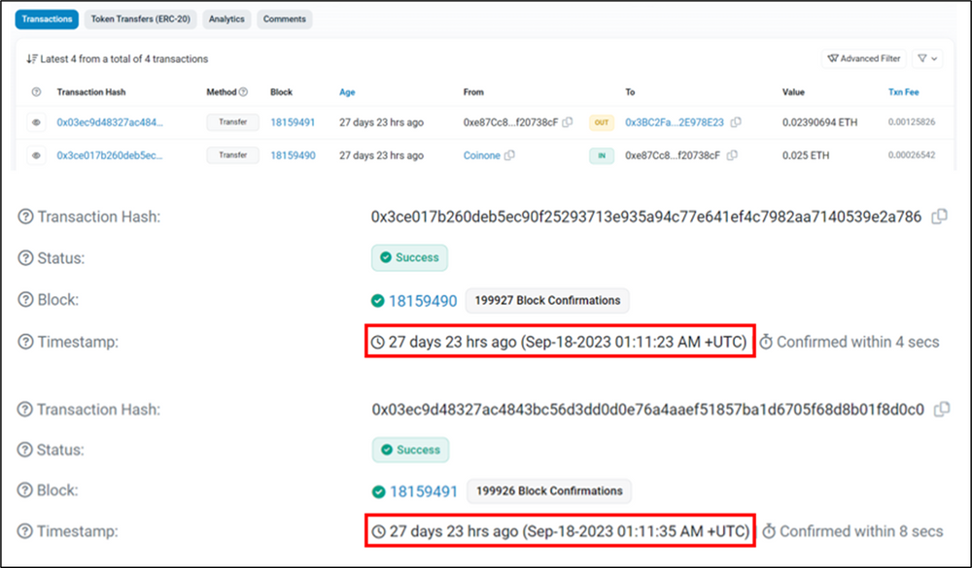Reveal first transaction row via eye icon
The height and width of the screenshot is (568, 972).
36,122
